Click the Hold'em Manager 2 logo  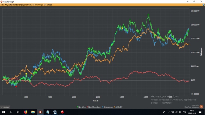coord(201,107)
